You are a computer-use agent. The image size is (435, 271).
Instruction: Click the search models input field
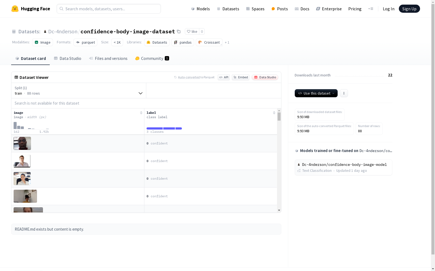(x=109, y=9)
